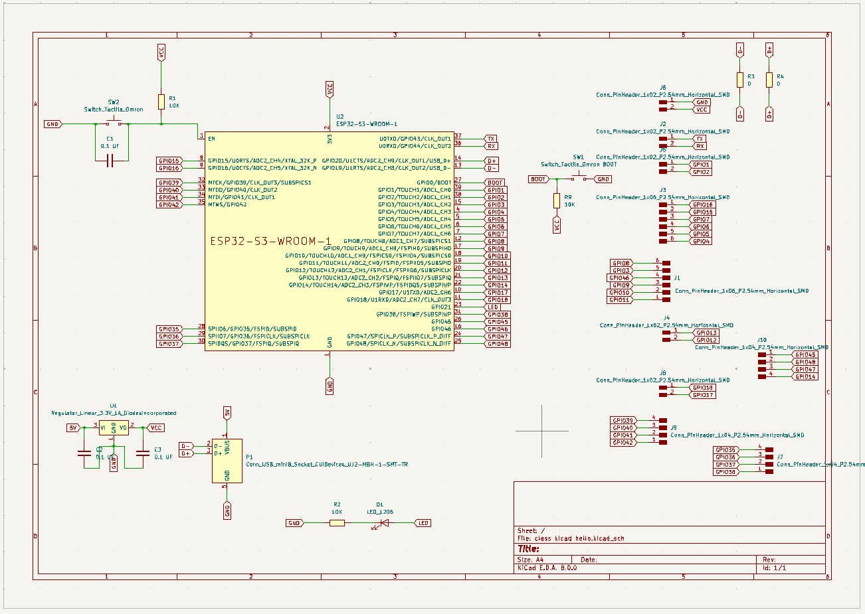Image resolution: width=865 pixels, height=614 pixels.
Task: Select pin 1 pad of connector J4
Action: pos(666,333)
